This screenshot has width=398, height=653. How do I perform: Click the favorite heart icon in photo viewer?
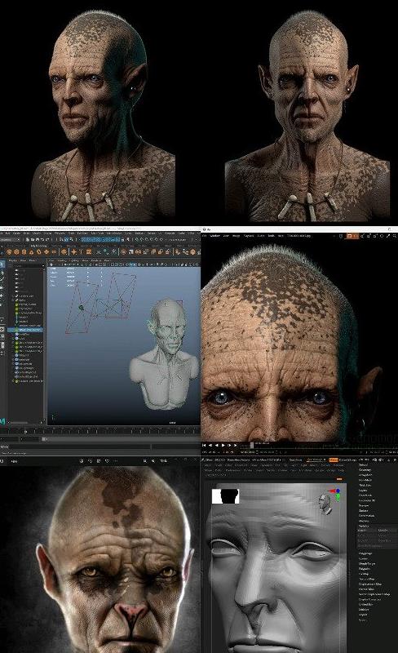pyautogui.click(x=107, y=460)
